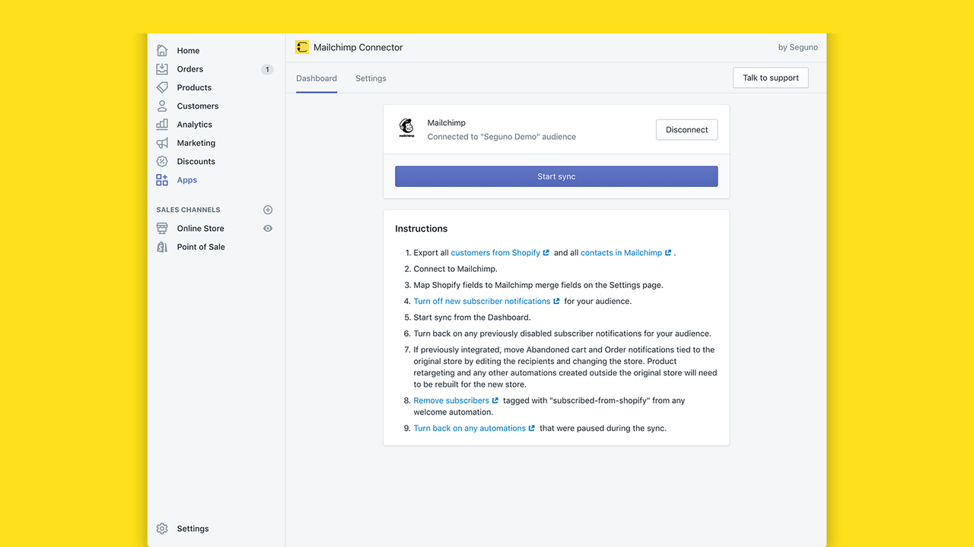This screenshot has height=547, width=974.
Task: Click the Instructions heading
Action: pyautogui.click(x=422, y=229)
